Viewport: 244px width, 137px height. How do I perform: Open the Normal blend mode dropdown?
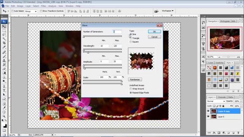[x=216, y=101]
